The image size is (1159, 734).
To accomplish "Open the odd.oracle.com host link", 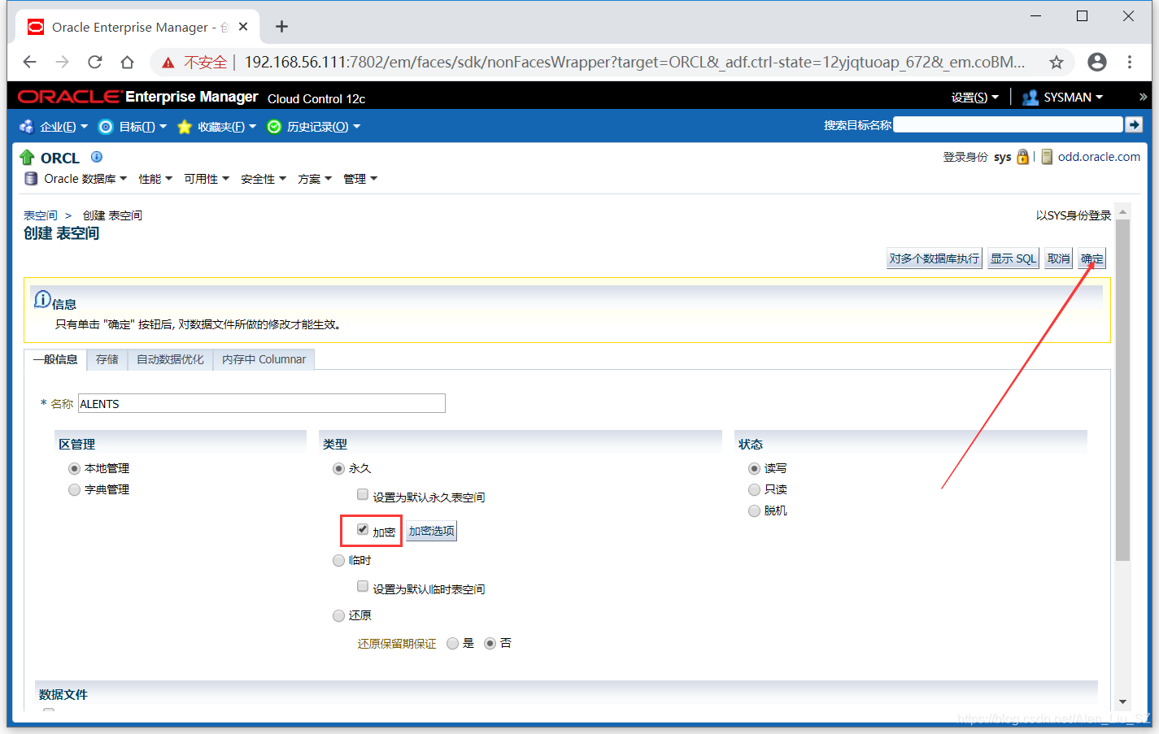I will pyautogui.click(x=1099, y=157).
